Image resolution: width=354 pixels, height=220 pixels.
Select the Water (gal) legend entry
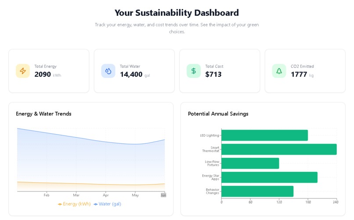click(108, 204)
